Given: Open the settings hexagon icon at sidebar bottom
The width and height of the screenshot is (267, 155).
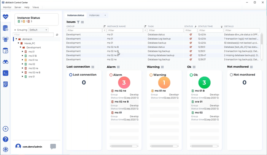Looking at the screenshot, I should (5, 150).
